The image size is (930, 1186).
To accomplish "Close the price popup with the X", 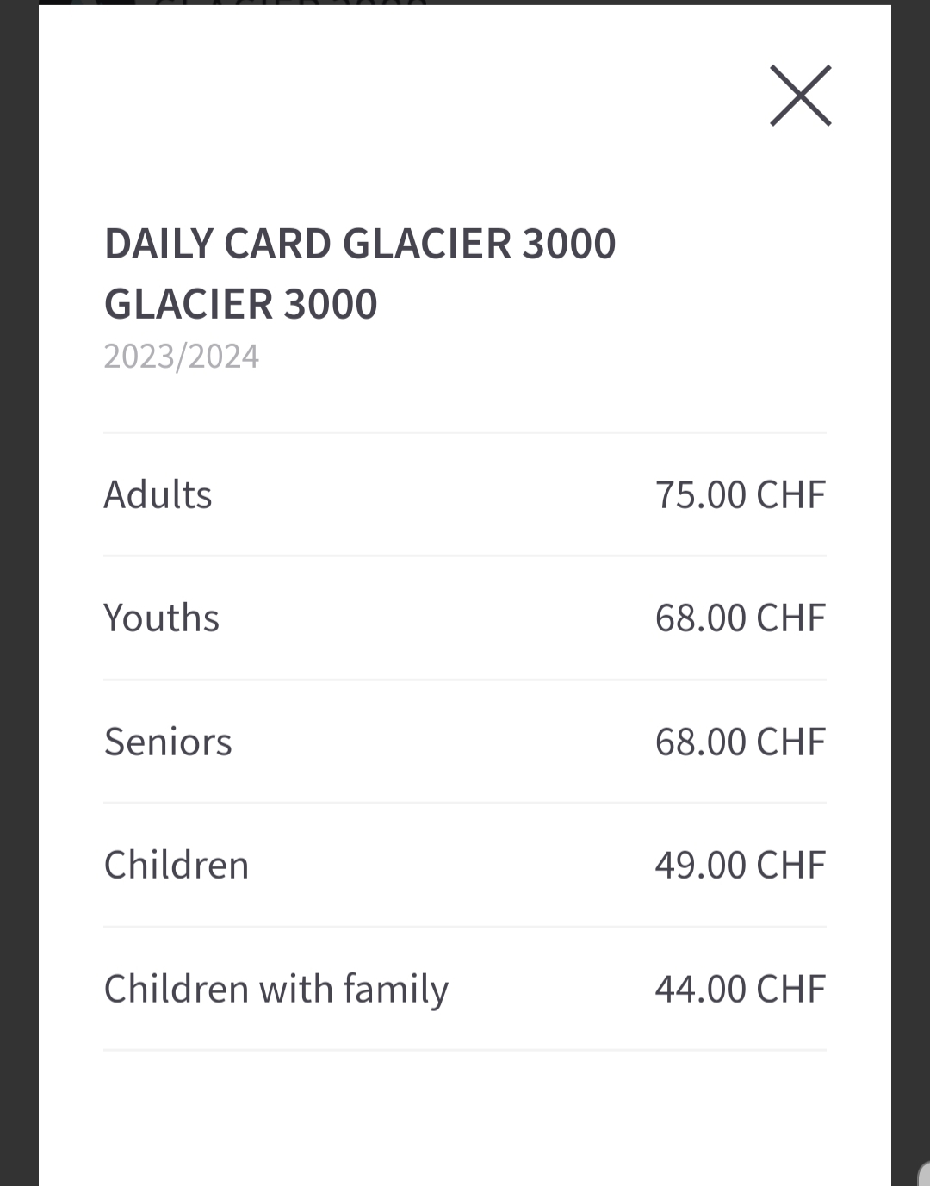I will click(800, 96).
